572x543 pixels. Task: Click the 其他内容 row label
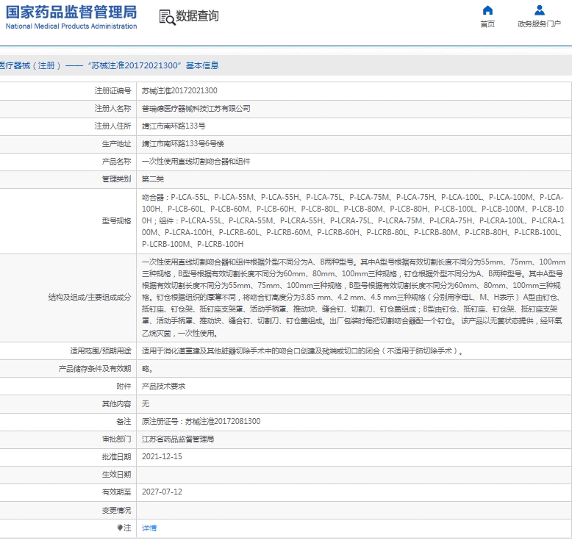[x=116, y=403]
